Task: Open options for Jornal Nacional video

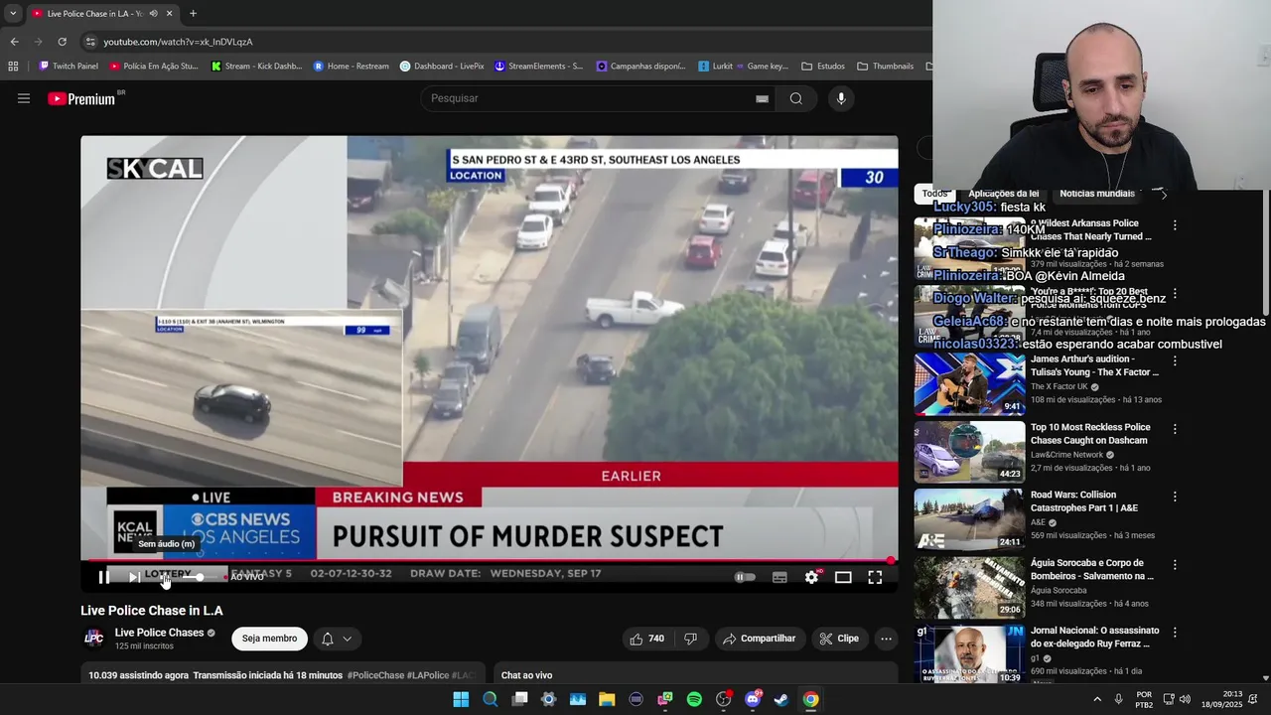Action: [1175, 632]
